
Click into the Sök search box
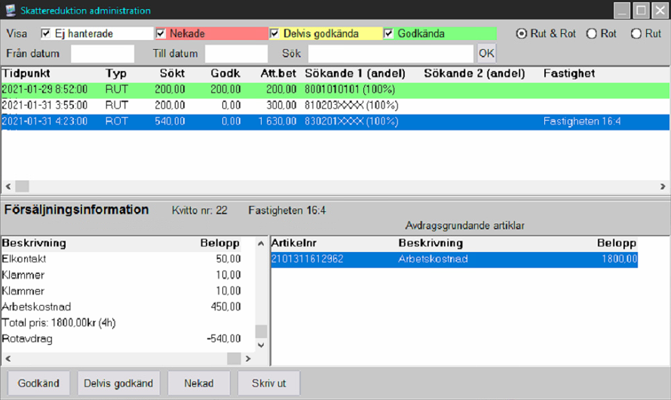point(391,54)
